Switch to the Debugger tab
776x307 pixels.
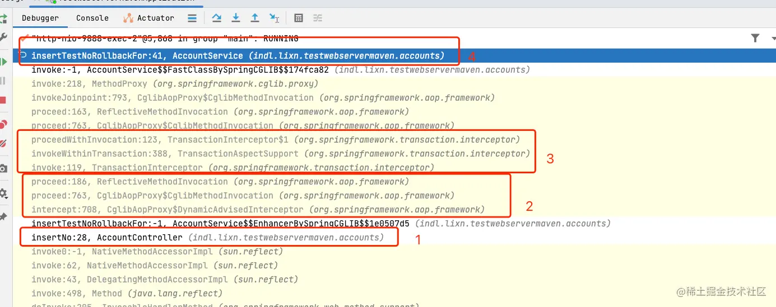pos(40,18)
